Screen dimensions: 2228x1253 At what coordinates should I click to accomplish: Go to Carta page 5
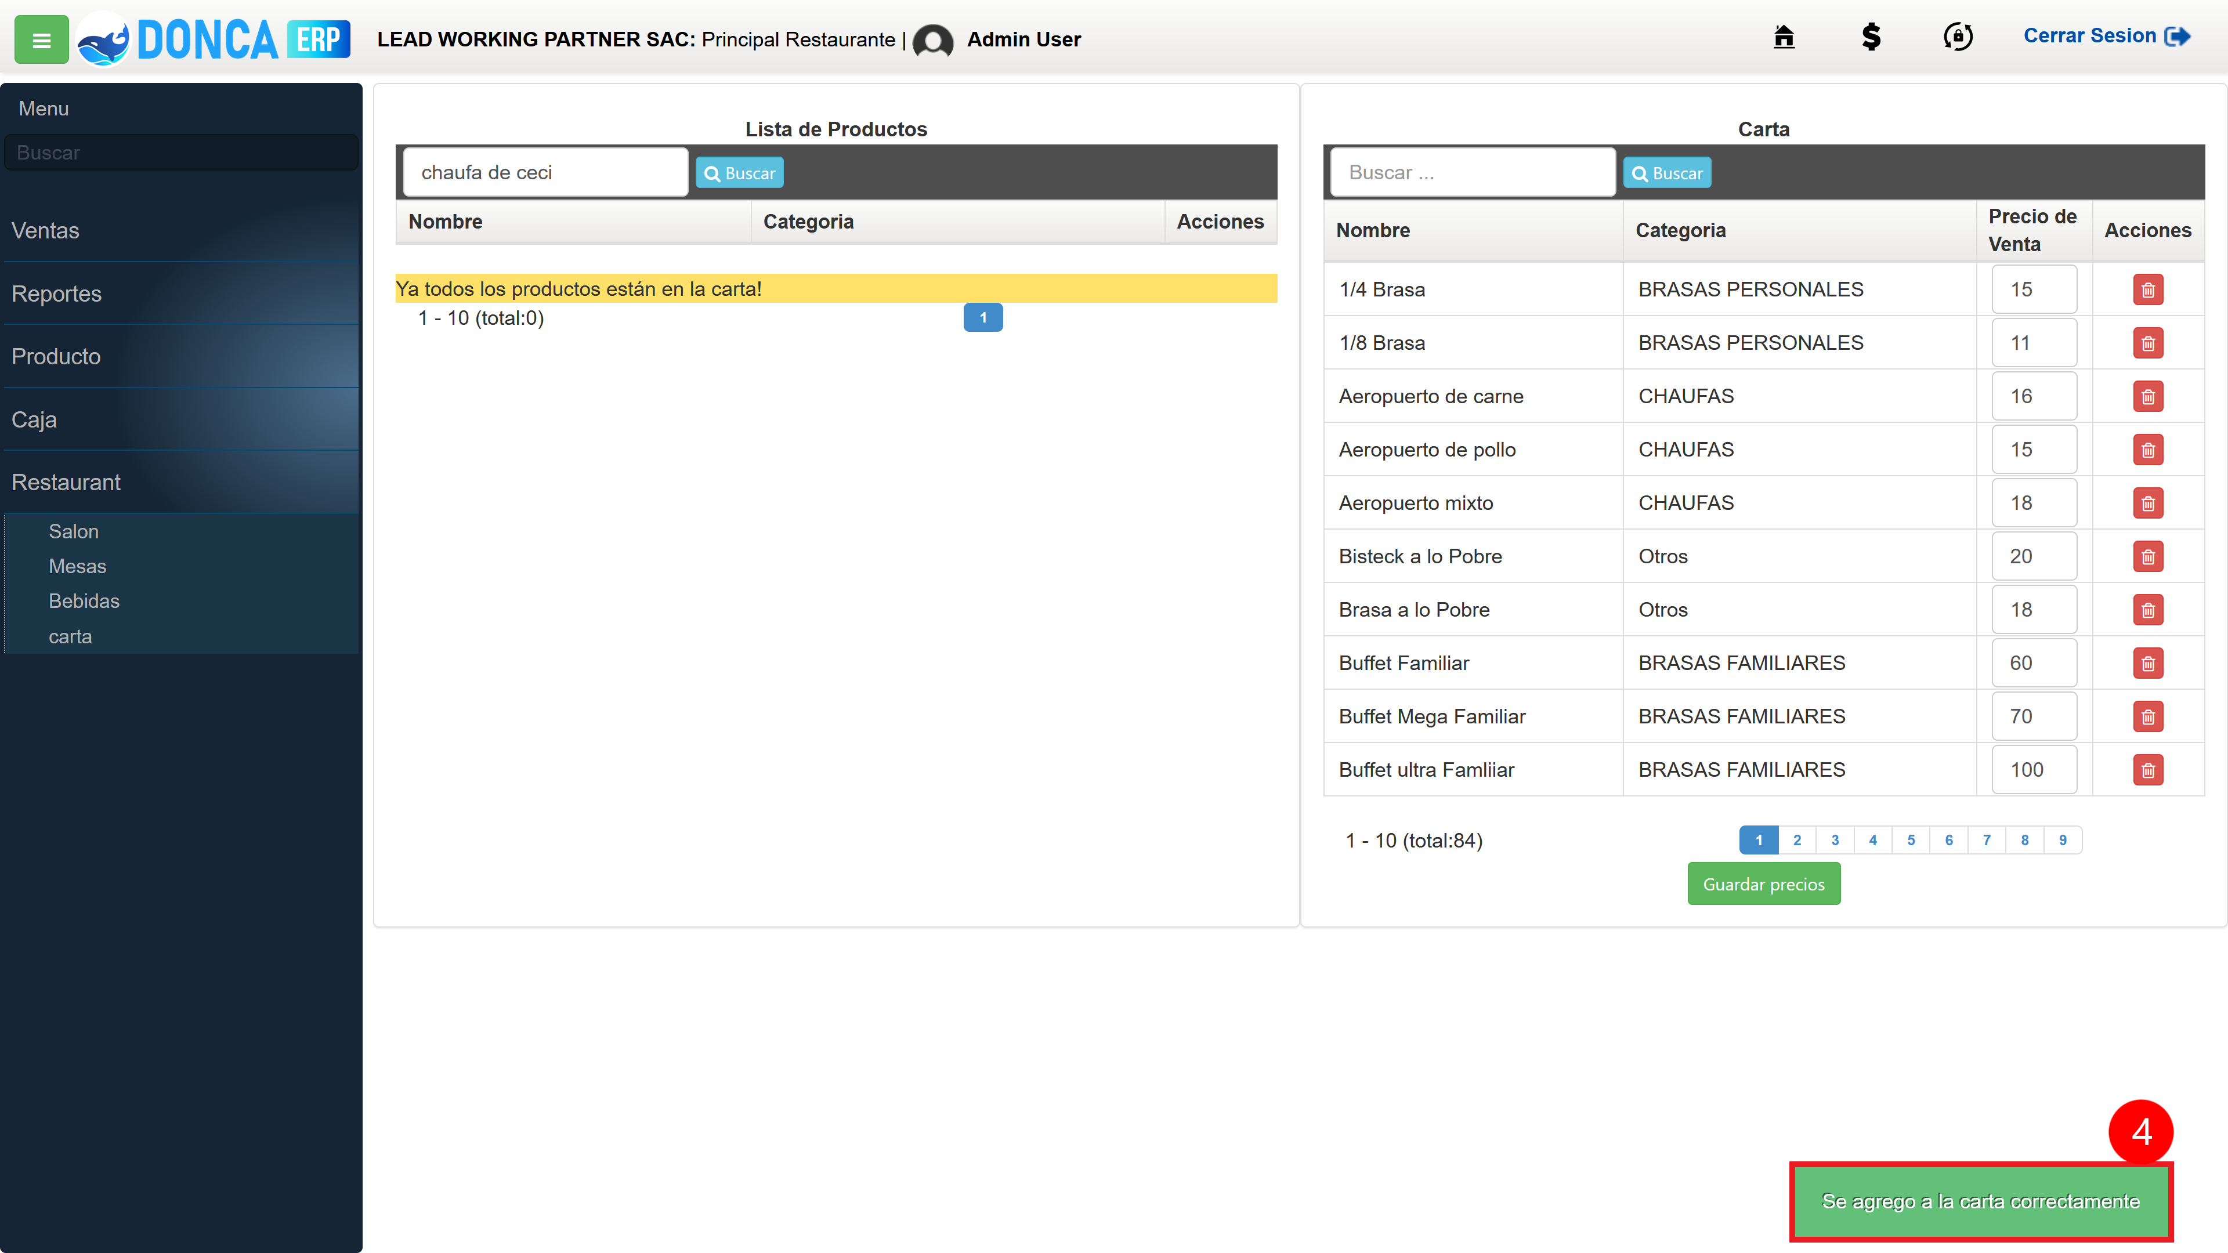click(x=1911, y=841)
